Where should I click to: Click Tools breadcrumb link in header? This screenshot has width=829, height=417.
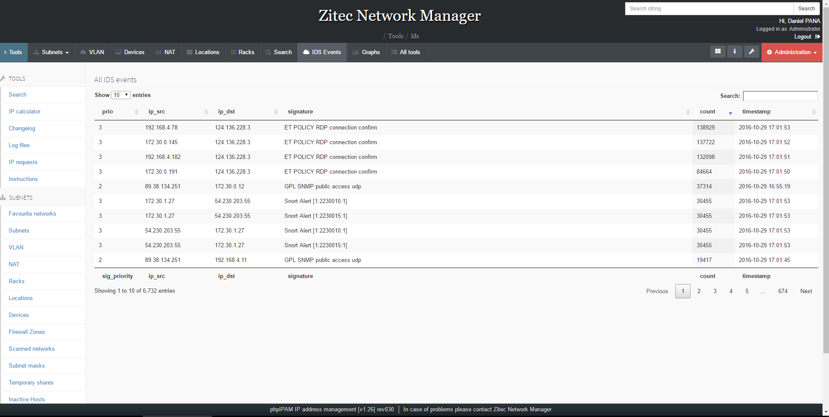tap(396, 36)
